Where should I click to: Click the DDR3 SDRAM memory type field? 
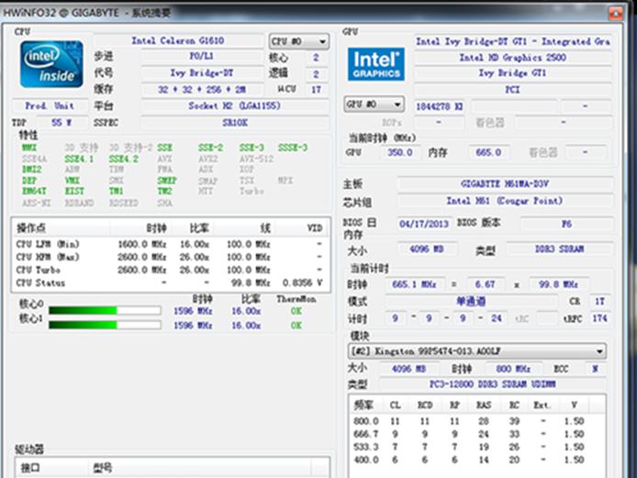click(x=559, y=249)
